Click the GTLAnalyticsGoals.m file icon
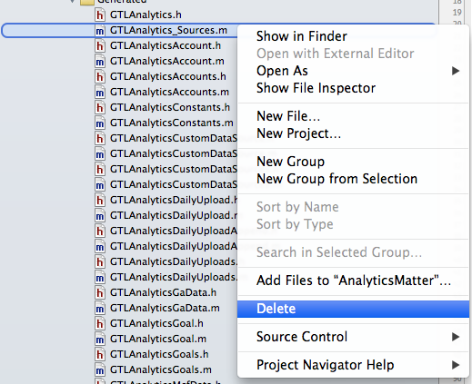 100,370
